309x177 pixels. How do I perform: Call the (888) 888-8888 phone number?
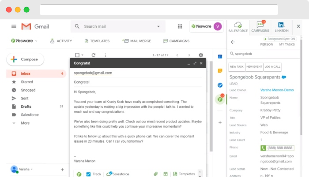(x=277, y=148)
